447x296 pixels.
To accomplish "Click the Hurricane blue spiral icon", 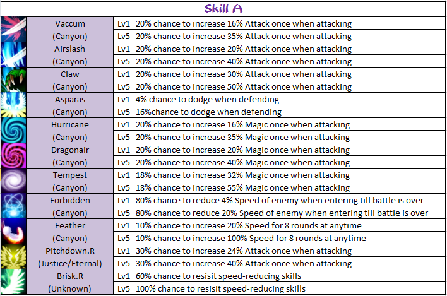I will tap(13, 131).
